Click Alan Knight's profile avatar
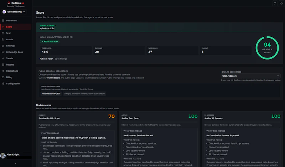This screenshot has width=285, height=167. (3, 156)
